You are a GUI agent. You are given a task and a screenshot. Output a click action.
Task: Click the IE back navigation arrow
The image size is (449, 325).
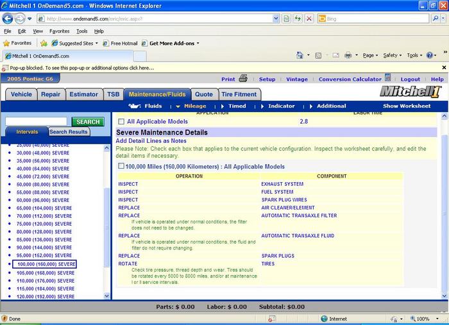[x=9, y=19]
